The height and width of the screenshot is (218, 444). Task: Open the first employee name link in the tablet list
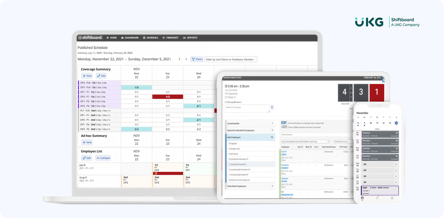tap(284, 153)
